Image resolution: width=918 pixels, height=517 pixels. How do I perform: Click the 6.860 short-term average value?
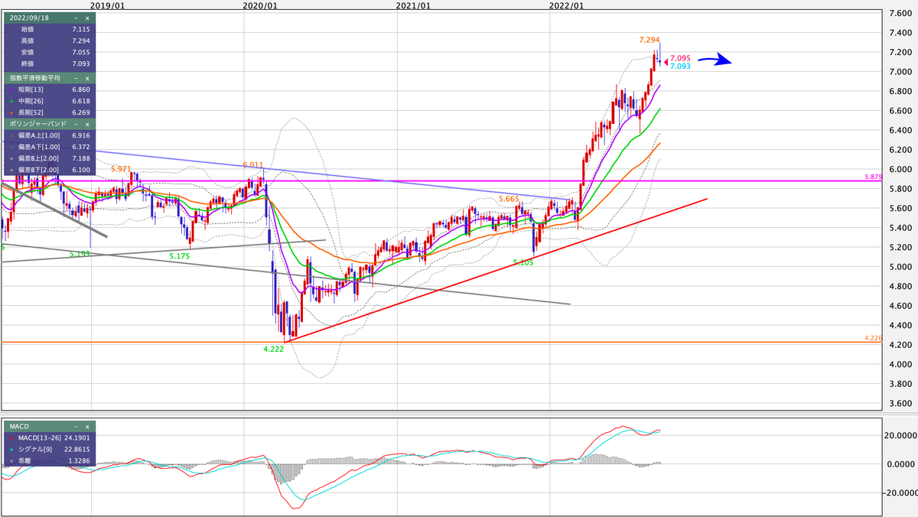click(80, 89)
